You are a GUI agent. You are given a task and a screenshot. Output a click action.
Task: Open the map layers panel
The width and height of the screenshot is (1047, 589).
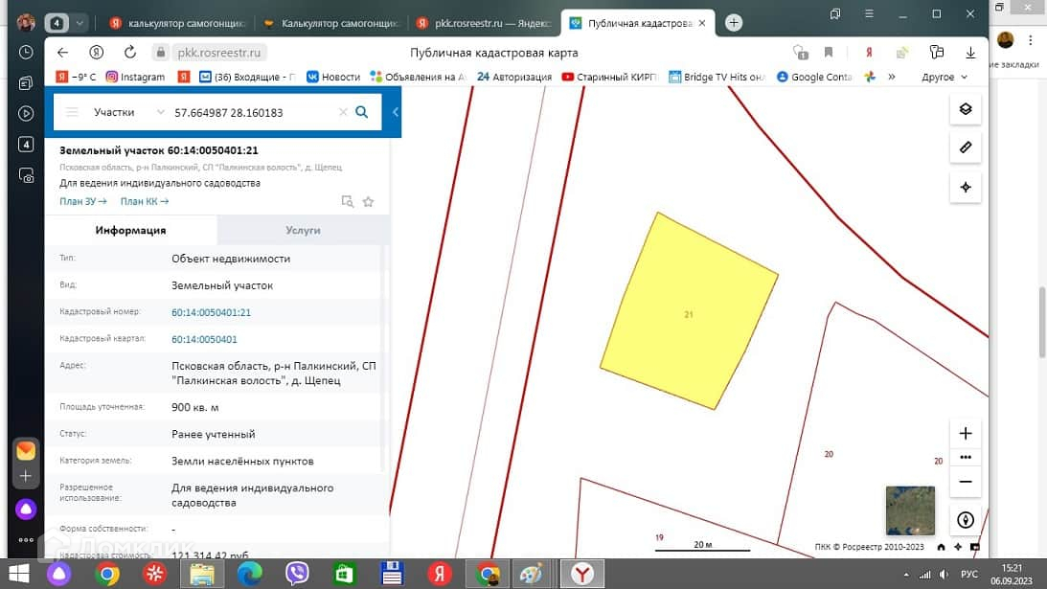coord(965,109)
